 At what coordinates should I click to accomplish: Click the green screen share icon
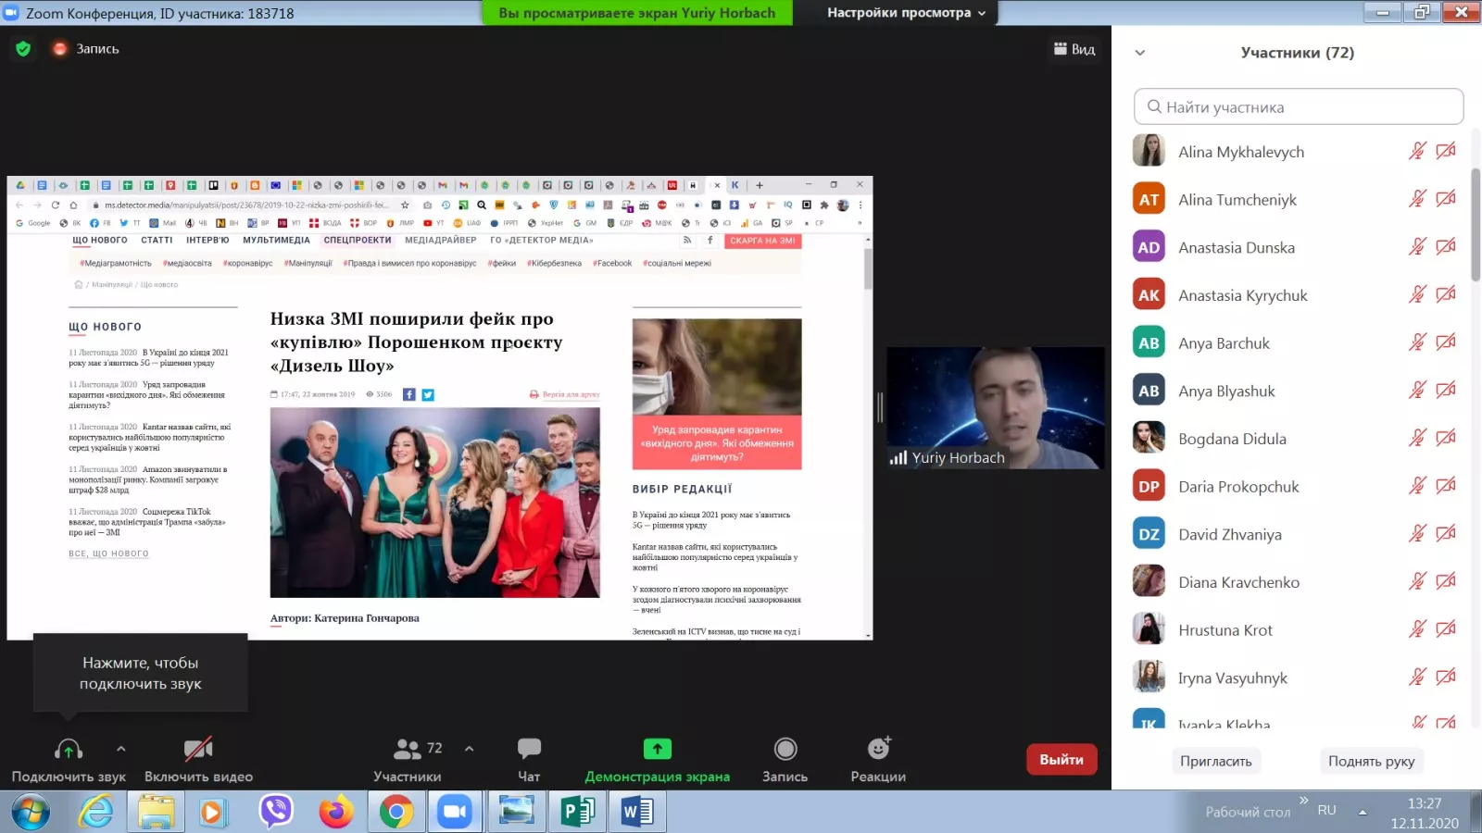[x=657, y=749]
